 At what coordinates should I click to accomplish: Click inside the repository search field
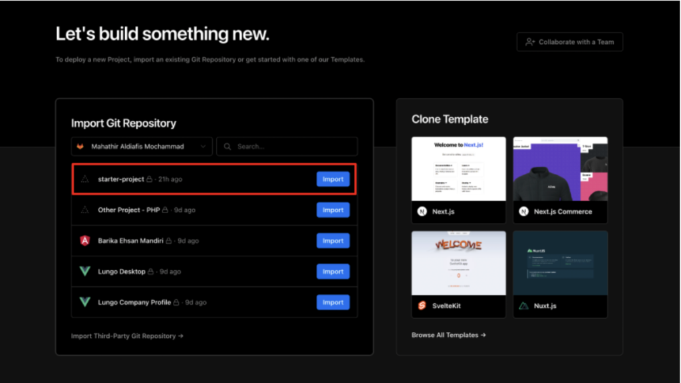pos(286,146)
